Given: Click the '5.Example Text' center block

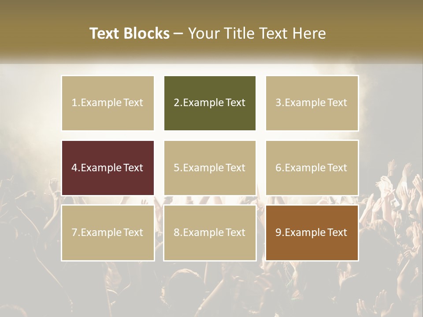Looking at the screenshot, I should pyautogui.click(x=209, y=168).
